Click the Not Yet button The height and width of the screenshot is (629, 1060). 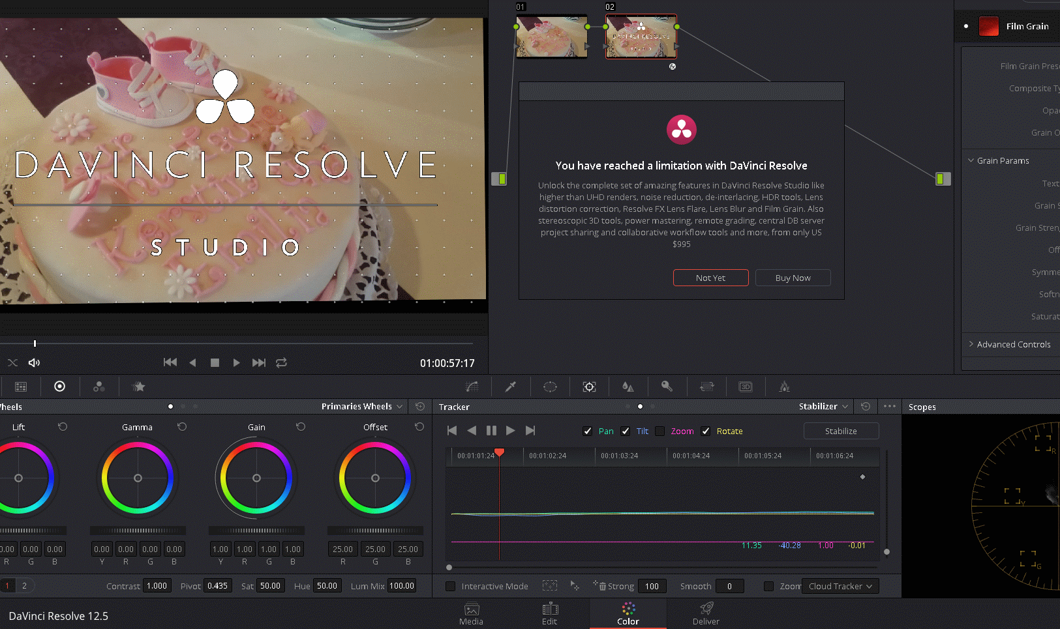(710, 278)
